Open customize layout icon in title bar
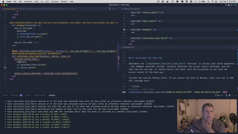This screenshot has height=134, width=238. 235,5
